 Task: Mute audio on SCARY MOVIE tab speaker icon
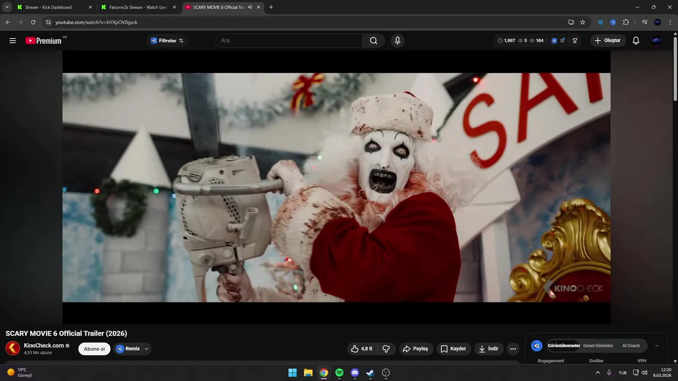tap(250, 7)
